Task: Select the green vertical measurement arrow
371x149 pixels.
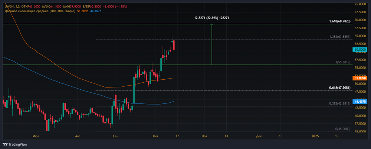Action: click(211, 44)
